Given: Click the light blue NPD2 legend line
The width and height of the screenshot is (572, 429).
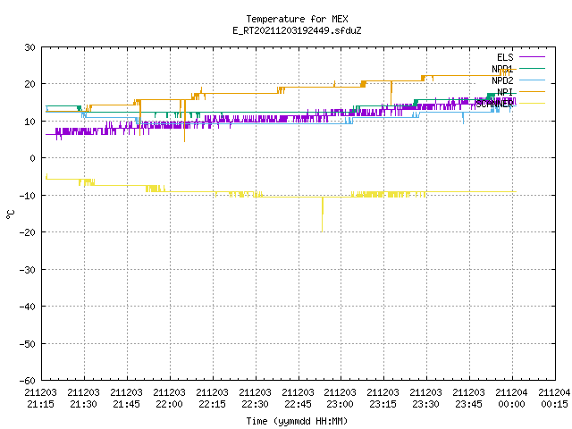Looking at the screenshot, I should click(x=532, y=80).
